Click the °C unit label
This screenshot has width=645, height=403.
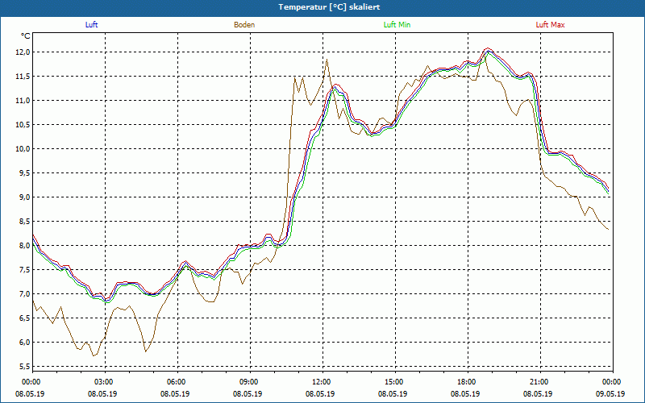[26, 36]
